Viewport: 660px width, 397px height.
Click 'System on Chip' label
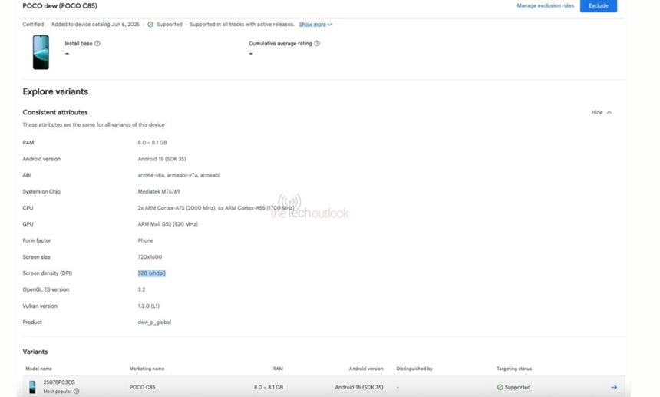41,191
